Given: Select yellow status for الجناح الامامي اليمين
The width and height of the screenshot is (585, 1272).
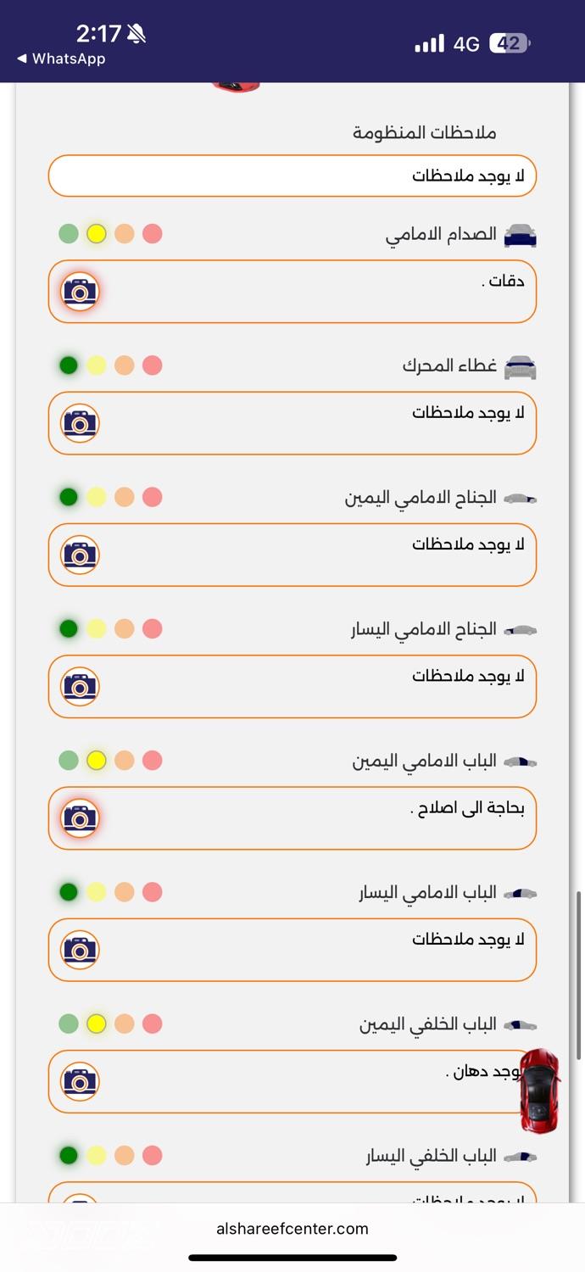Looking at the screenshot, I should pyautogui.click(x=97, y=497).
